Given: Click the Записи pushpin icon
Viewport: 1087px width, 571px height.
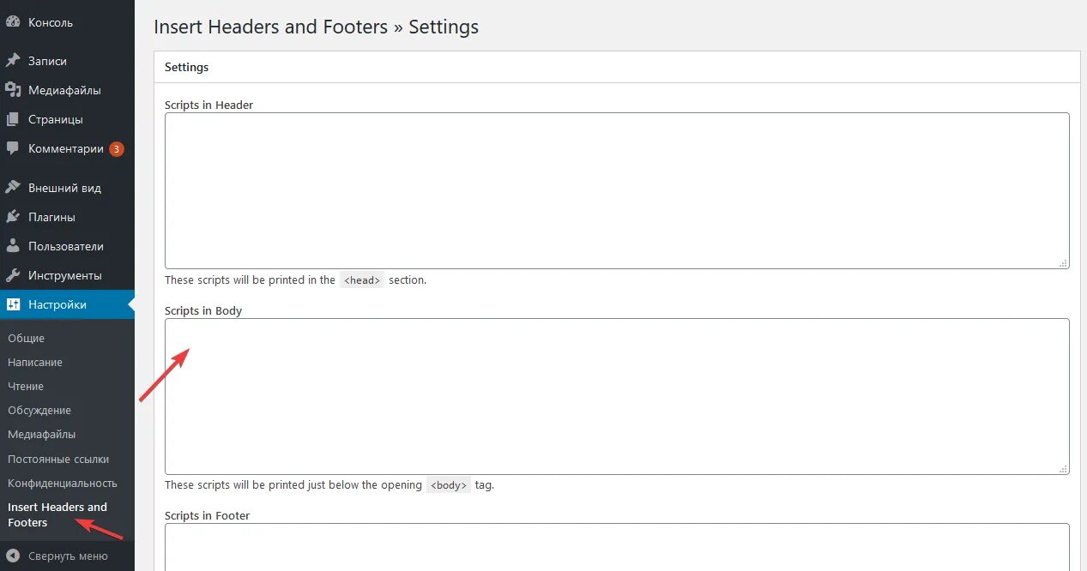Looking at the screenshot, I should click(x=13, y=61).
